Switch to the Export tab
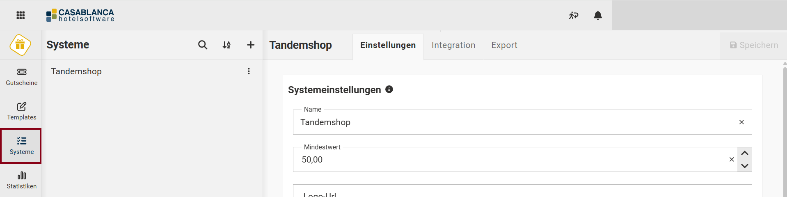 tap(504, 45)
